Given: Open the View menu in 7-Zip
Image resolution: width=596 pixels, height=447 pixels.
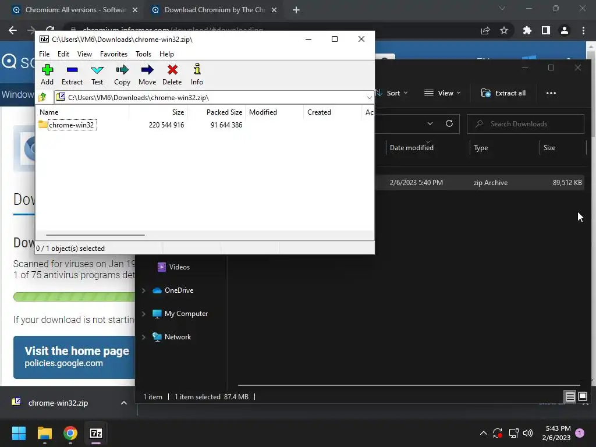Looking at the screenshot, I should [x=84, y=54].
